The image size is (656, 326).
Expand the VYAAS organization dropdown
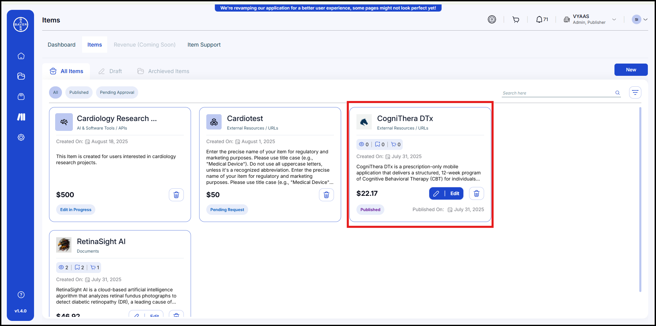click(x=614, y=19)
